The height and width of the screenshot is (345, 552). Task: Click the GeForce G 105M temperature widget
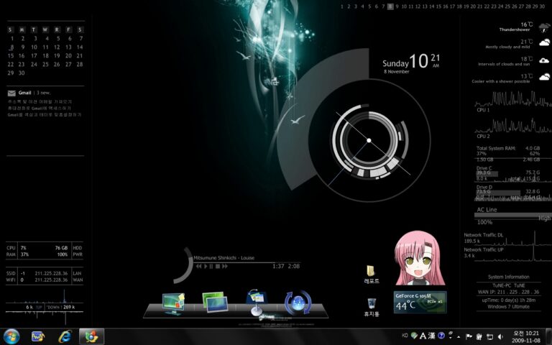click(420, 302)
